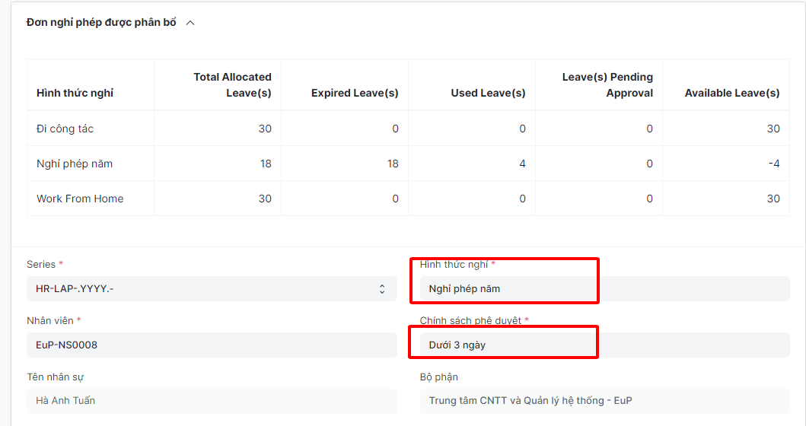Click the Total Allocated Leave(s) column header
Viewport: 806px width, 426px height.
232,84
